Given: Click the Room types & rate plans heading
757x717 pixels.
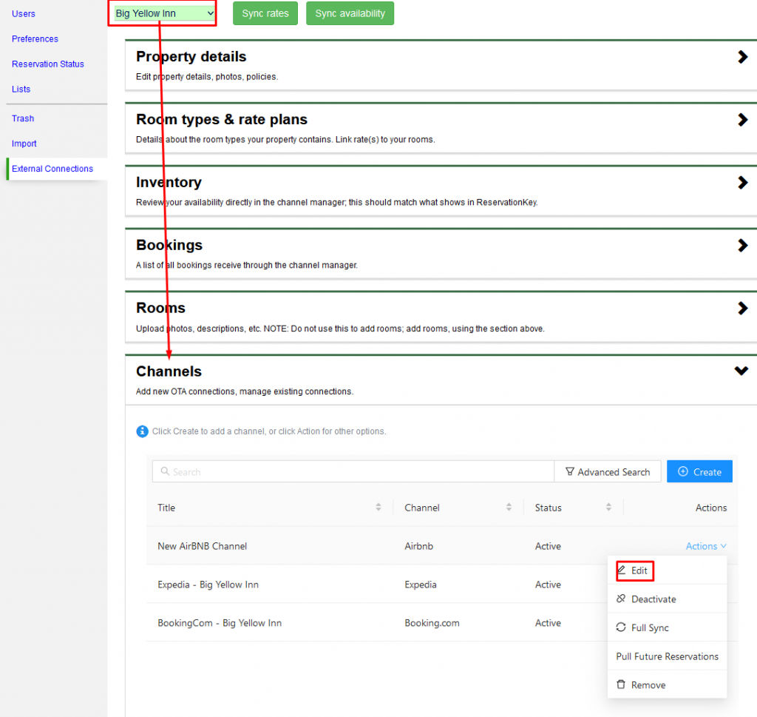Looking at the screenshot, I should pyautogui.click(x=222, y=119).
